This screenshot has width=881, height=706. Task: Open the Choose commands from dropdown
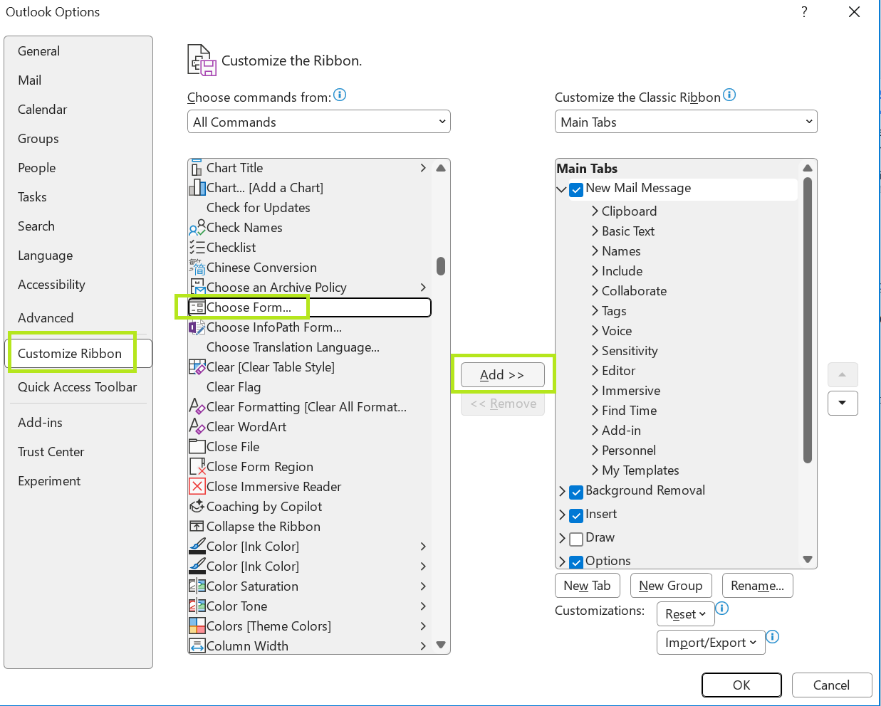pos(318,122)
